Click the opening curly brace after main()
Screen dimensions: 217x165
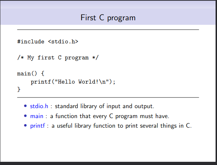43,74
